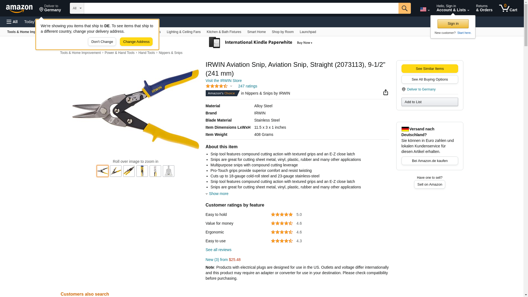Click the Amazon logo
Viewport: 528px width, 297px height.
coord(19,9)
